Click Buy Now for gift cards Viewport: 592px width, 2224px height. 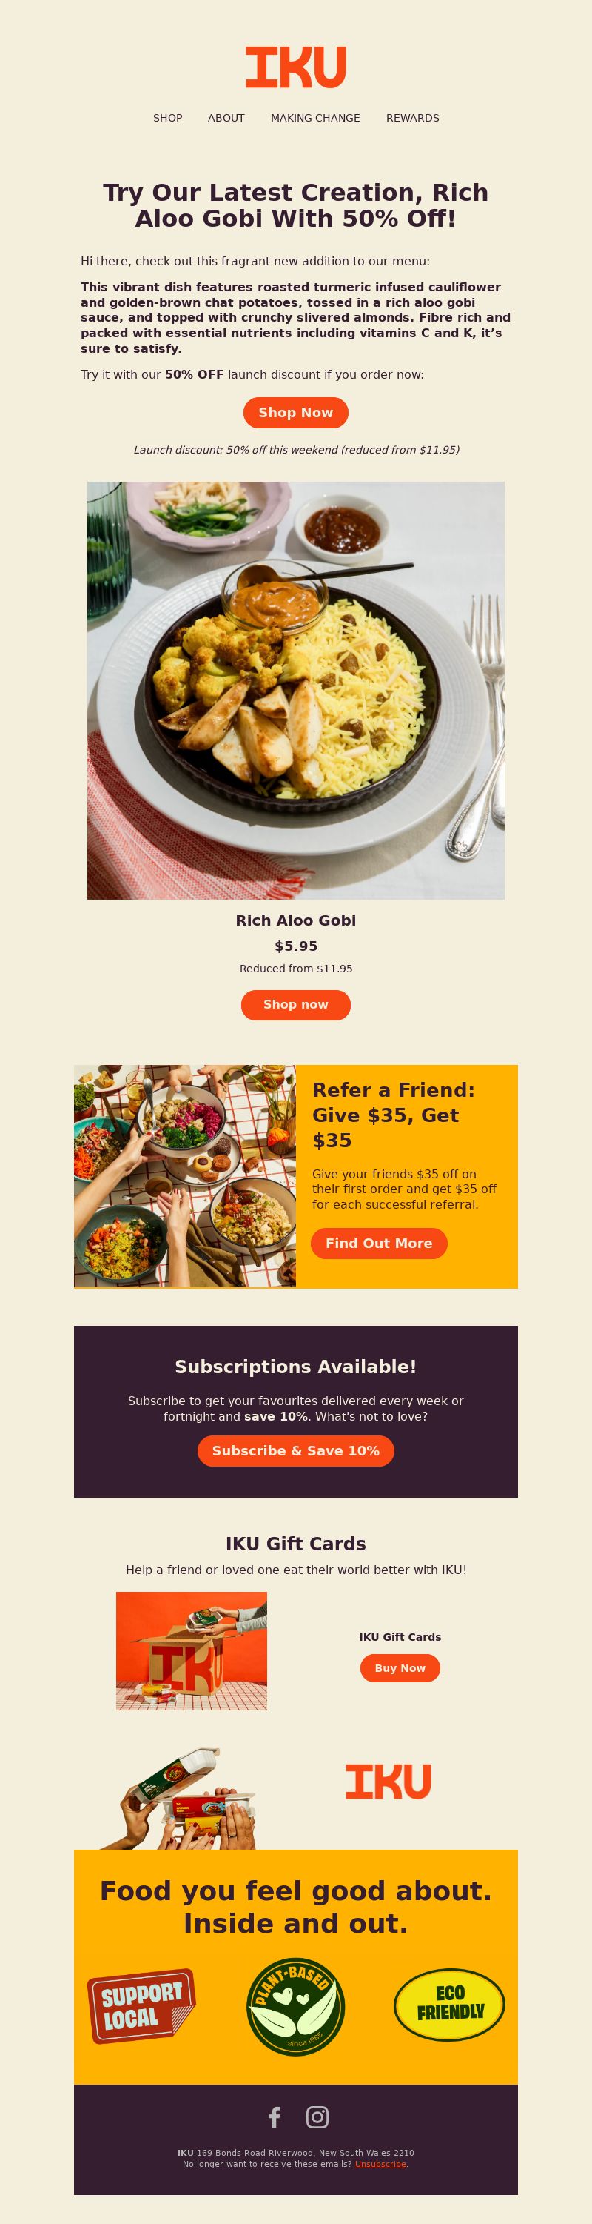(x=400, y=1668)
